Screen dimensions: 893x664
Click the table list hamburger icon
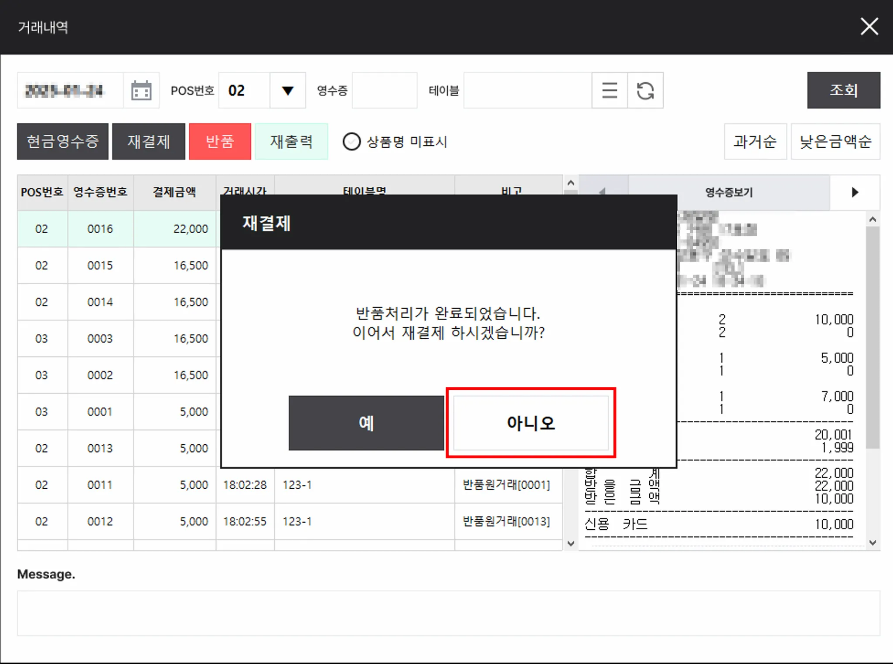609,91
